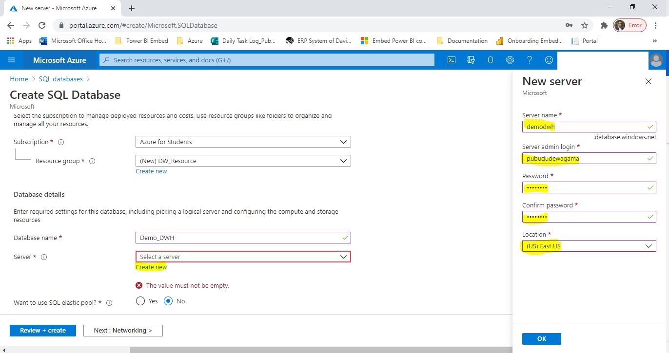Reload the browser page
The height and width of the screenshot is (353, 669).
(x=42, y=25)
